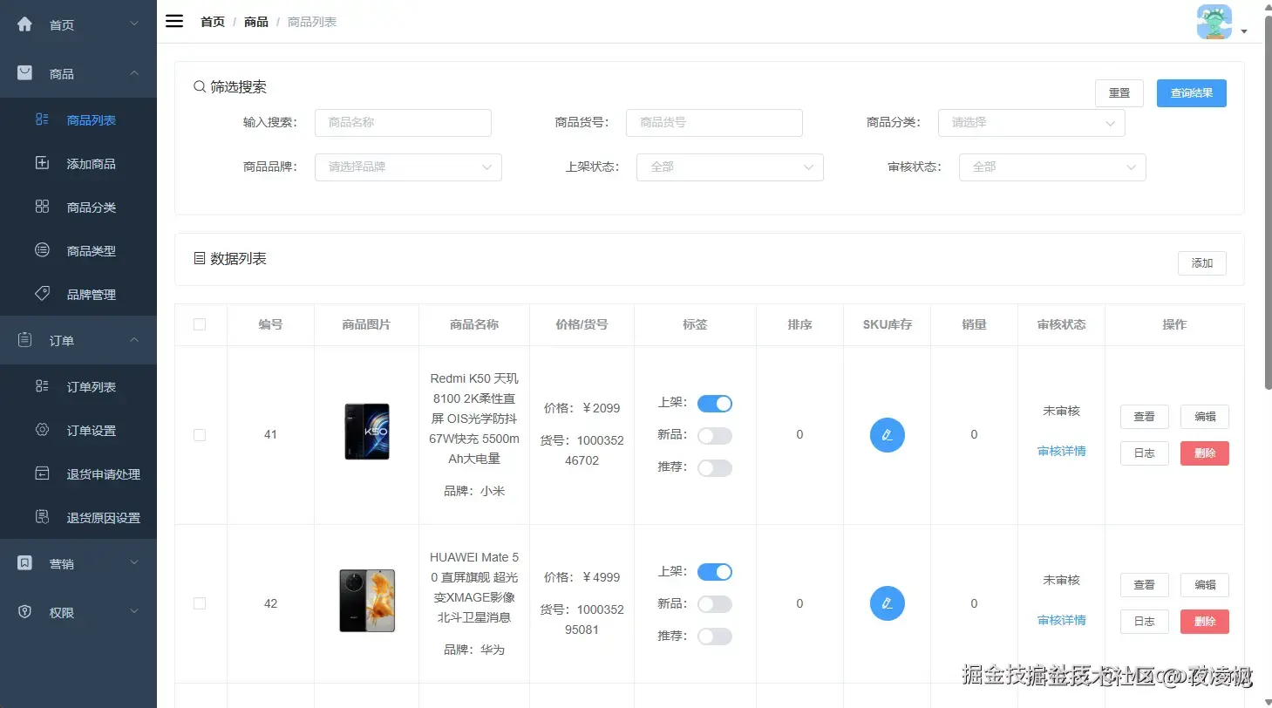Toggle the select-all checkbox in table header
The height and width of the screenshot is (708, 1272).
coord(200,324)
